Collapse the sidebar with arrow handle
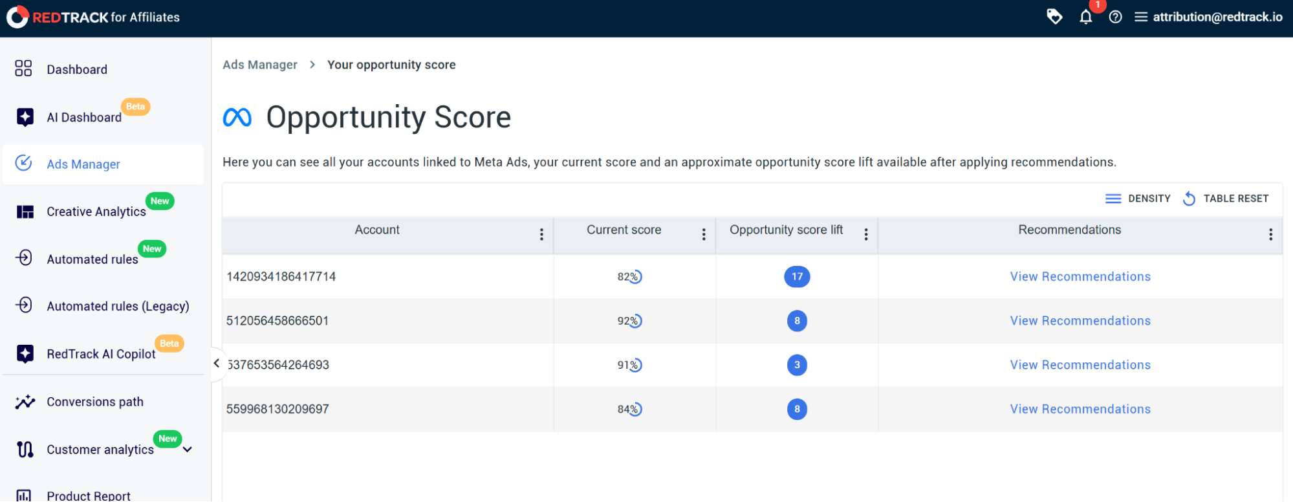 click(217, 364)
